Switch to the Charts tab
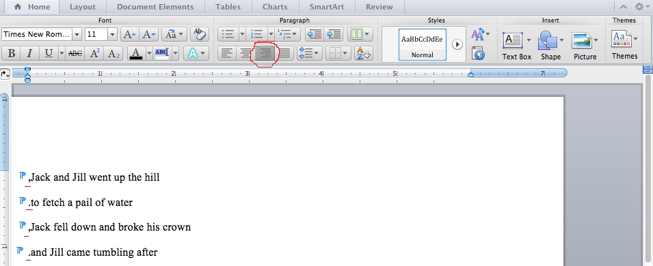 276,7
